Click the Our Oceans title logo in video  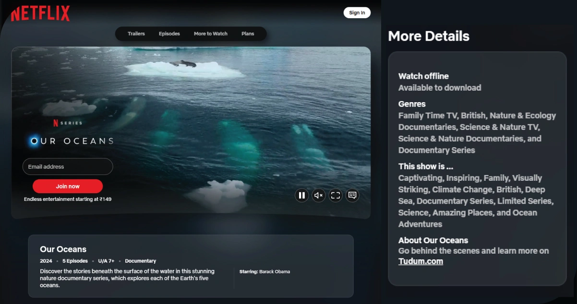click(x=71, y=141)
